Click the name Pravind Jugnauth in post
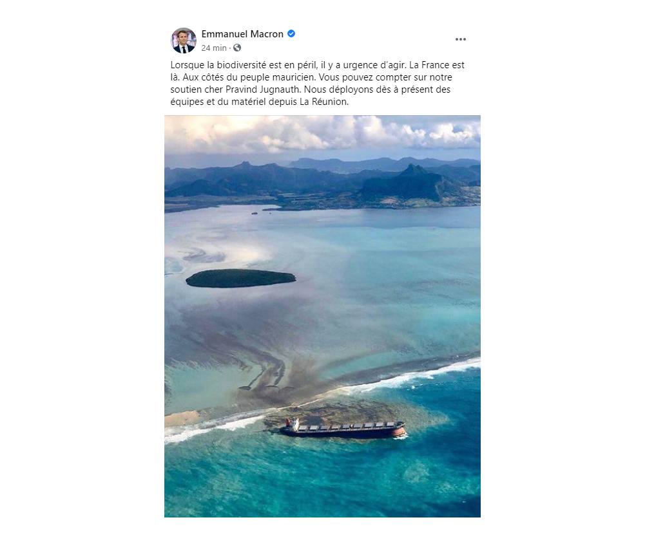Screen dimensions: 656x540 (x=263, y=89)
